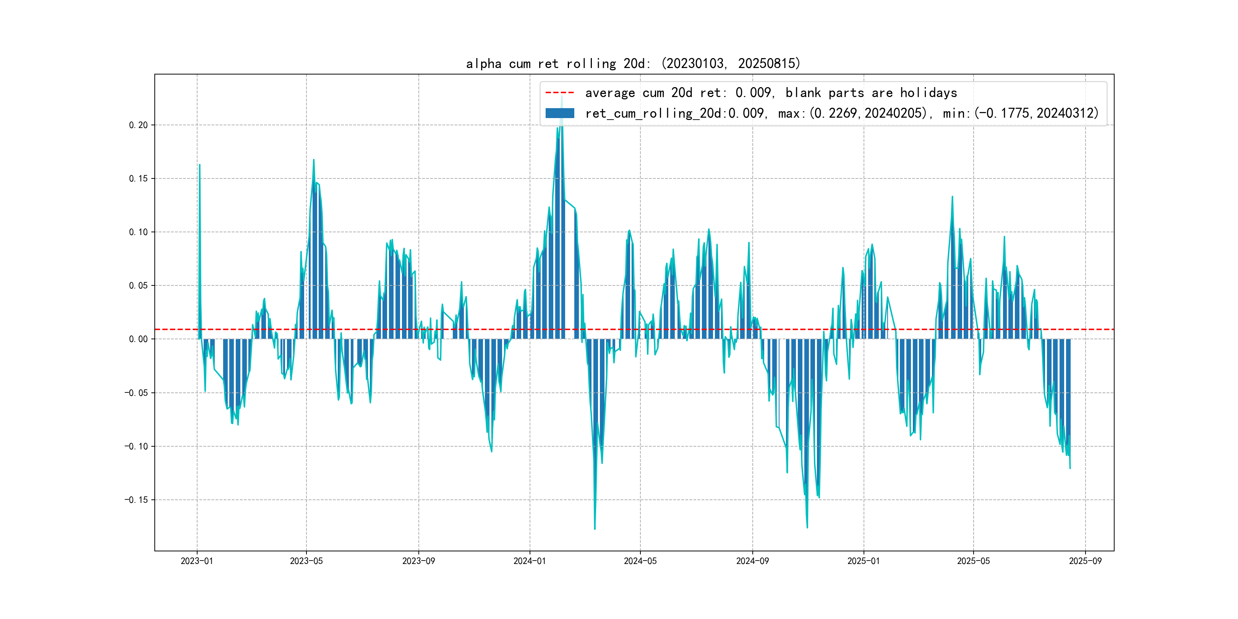Click the 2023-09 x-axis tick label
Image resolution: width=1238 pixels, height=619 pixels.
[418, 561]
